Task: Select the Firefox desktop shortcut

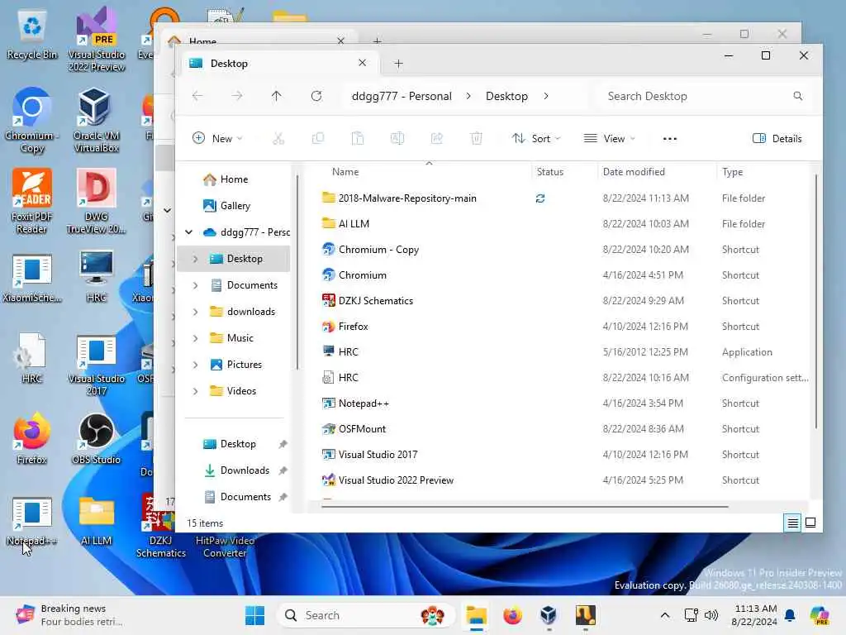Action: point(32,438)
